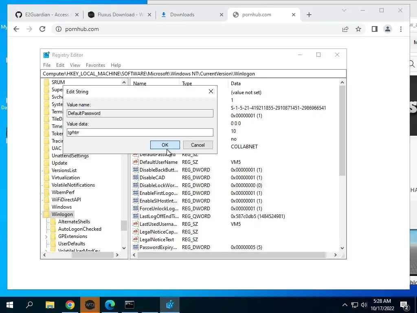Select the WiFiDirectAPI key

click(x=66, y=200)
